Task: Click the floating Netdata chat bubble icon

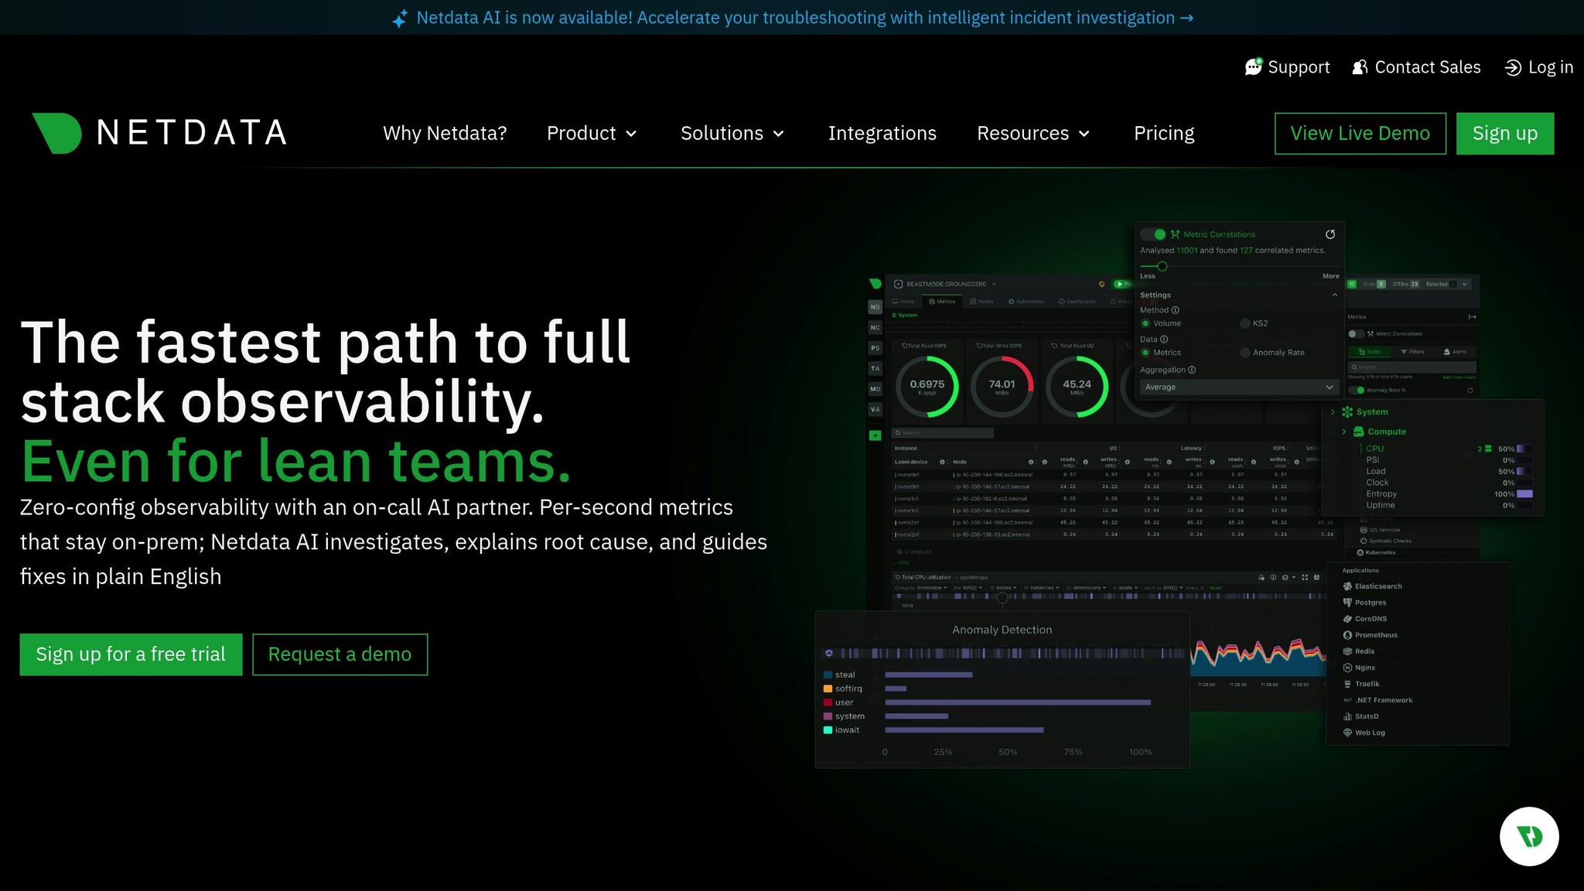Action: [x=1528, y=836]
